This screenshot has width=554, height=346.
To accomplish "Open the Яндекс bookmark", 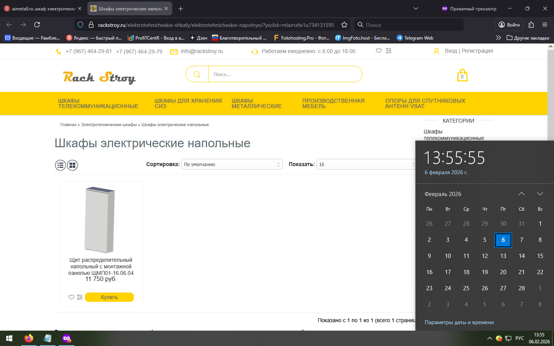I will 94,38.
